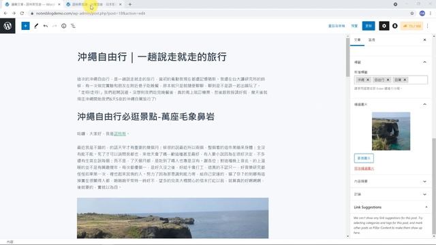The height and width of the screenshot is (245, 436).
Task: Click the redo arrow in editor toolbar
Action: click(54, 26)
